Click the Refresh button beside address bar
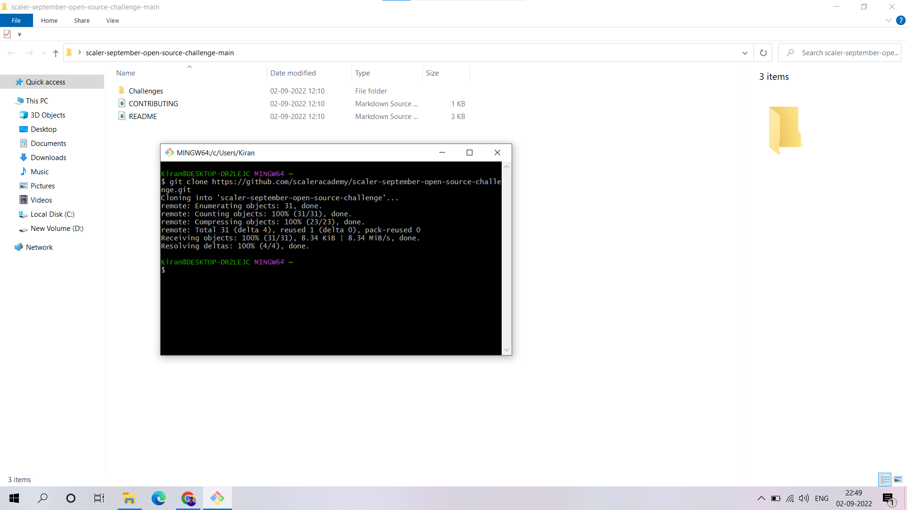 [x=763, y=53]
